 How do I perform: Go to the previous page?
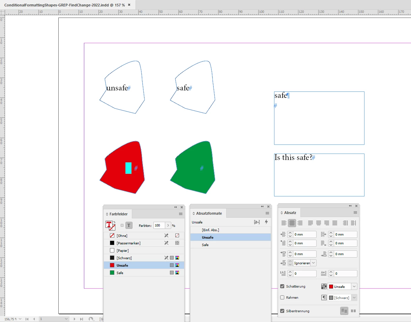click(34, 319)
